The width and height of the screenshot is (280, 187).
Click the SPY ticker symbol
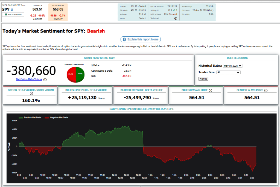(6, 10)
